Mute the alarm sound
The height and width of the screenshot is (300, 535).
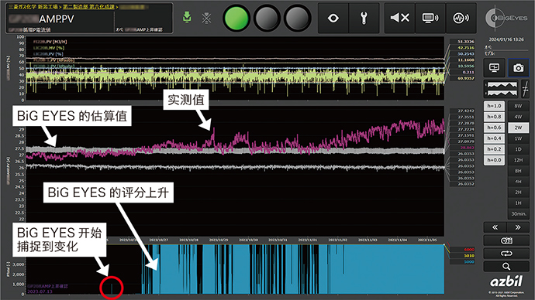tap(399, 18)
